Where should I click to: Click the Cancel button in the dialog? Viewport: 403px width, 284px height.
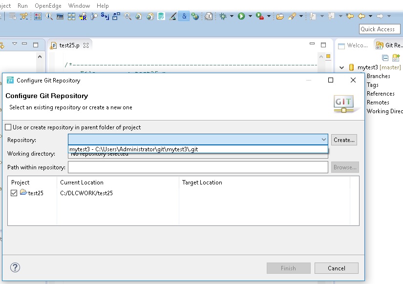[x=337, y=268]
